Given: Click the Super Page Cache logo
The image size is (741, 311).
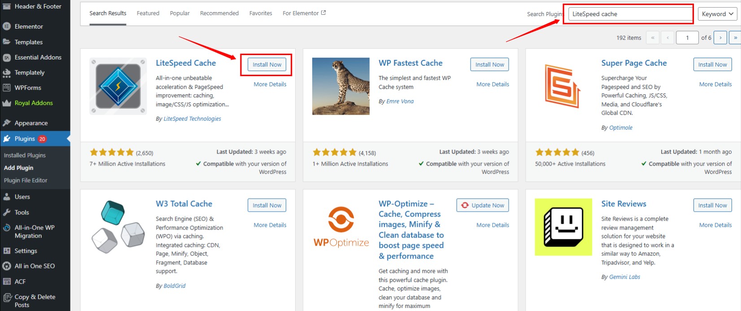Looking at the screenshot, I should (563, 86).
